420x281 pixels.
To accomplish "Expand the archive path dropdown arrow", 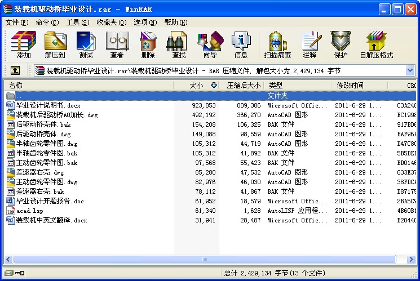I will (x=410, y=70).
